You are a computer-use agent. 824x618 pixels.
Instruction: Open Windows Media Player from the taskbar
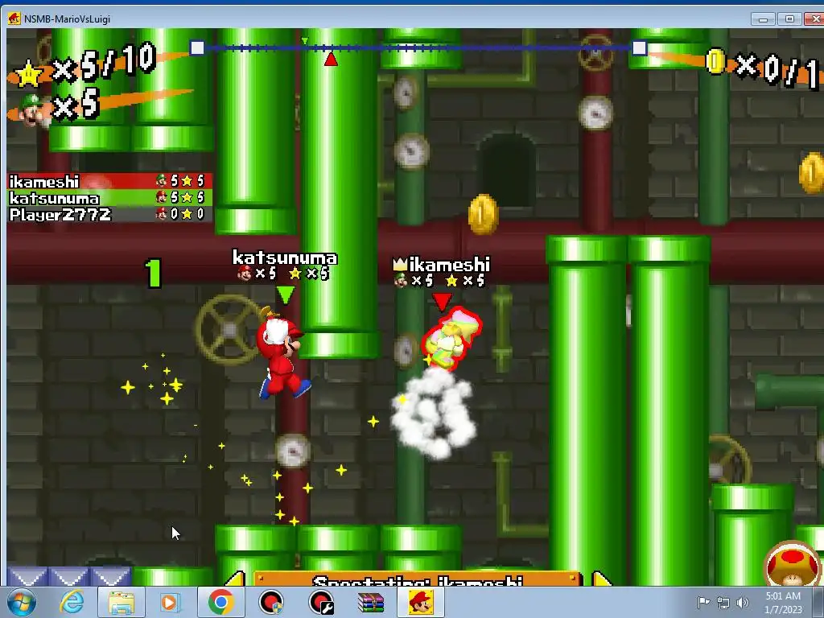click(170, 602)
